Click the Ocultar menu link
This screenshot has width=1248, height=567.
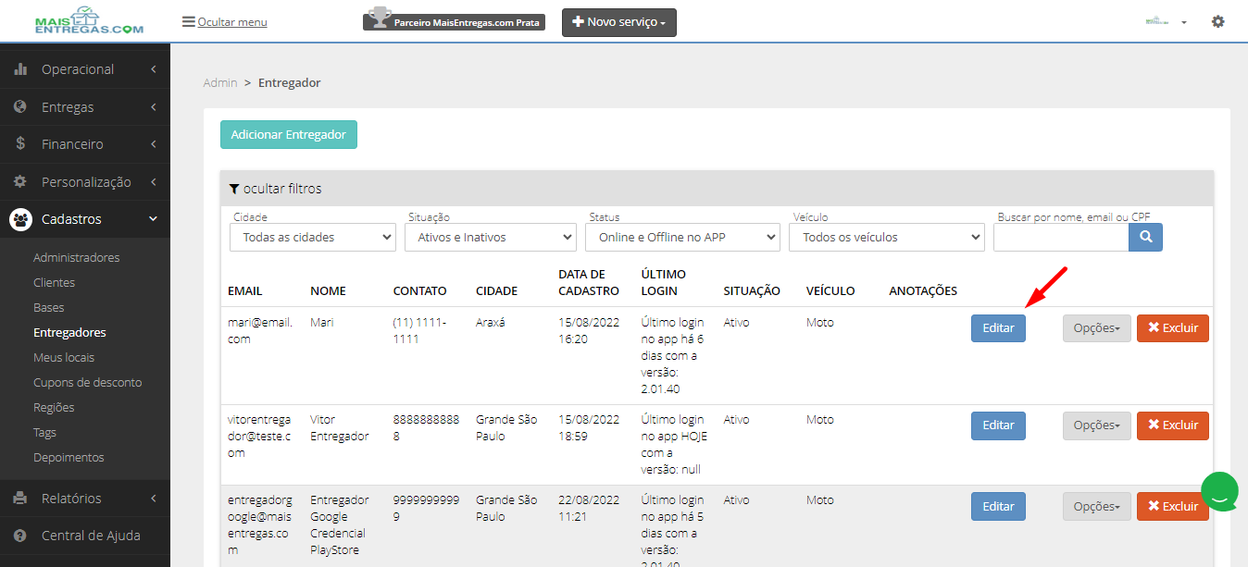[x=225, y=22]
